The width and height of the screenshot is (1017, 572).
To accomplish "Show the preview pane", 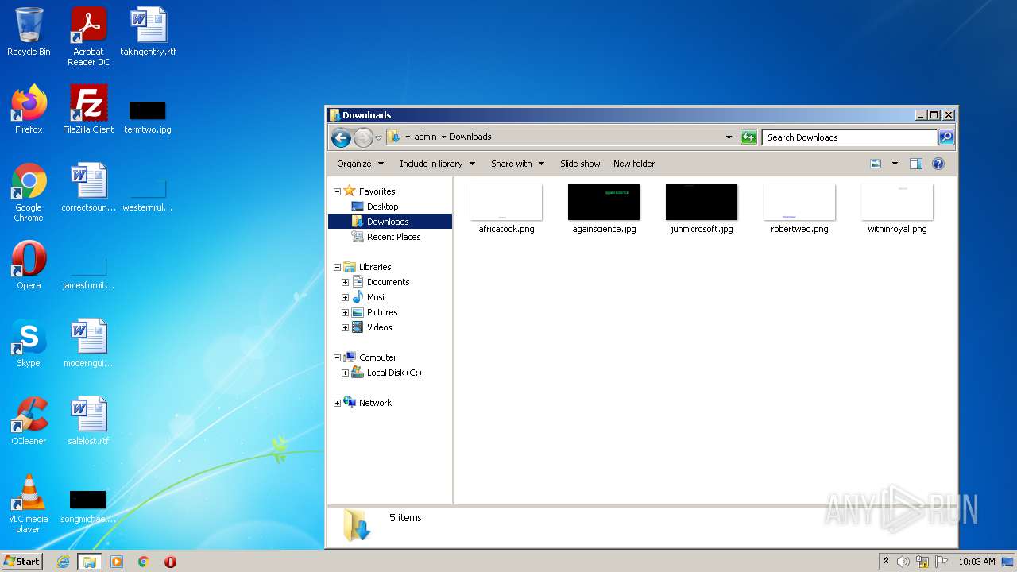I will click(x=915, y=164).
